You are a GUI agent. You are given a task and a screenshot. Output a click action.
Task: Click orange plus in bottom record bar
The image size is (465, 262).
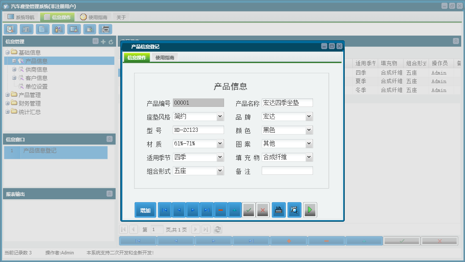pos(289,241)
